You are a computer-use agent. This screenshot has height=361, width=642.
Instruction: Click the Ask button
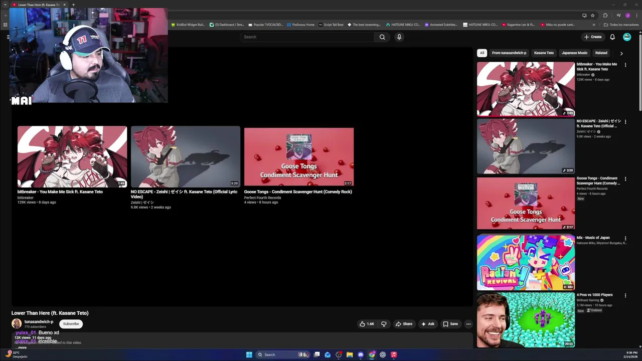(428, 324)
